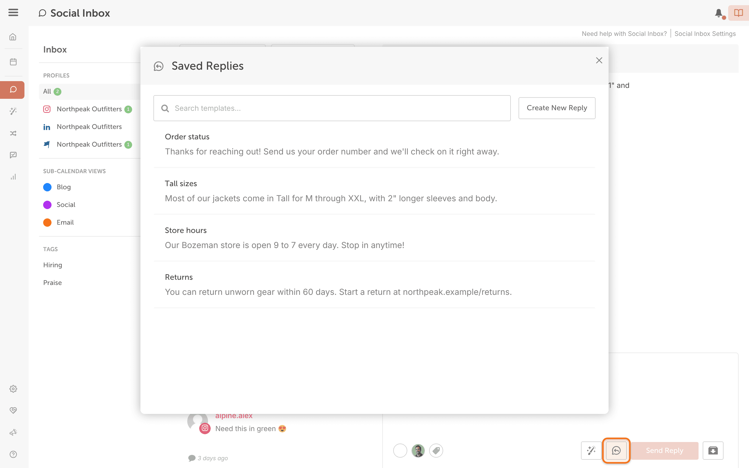
Task: Open alpine.alex username link
Action: (234, 416)
